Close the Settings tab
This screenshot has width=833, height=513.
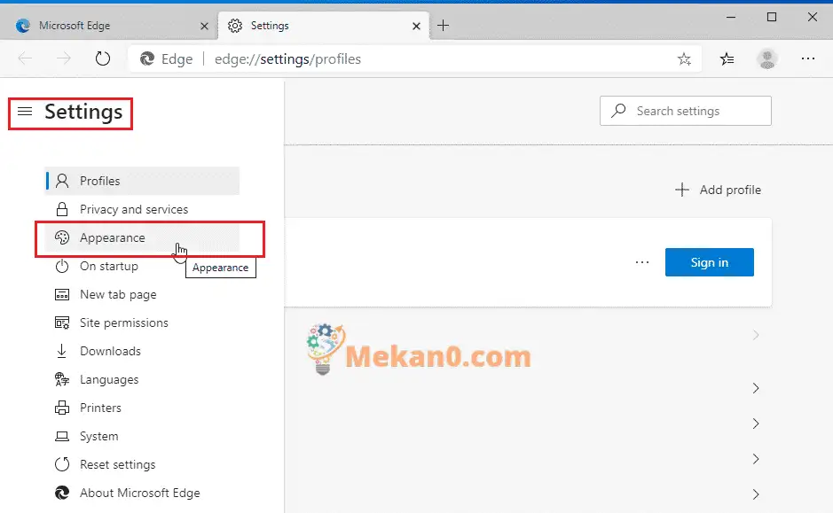[x=417, y=26]
